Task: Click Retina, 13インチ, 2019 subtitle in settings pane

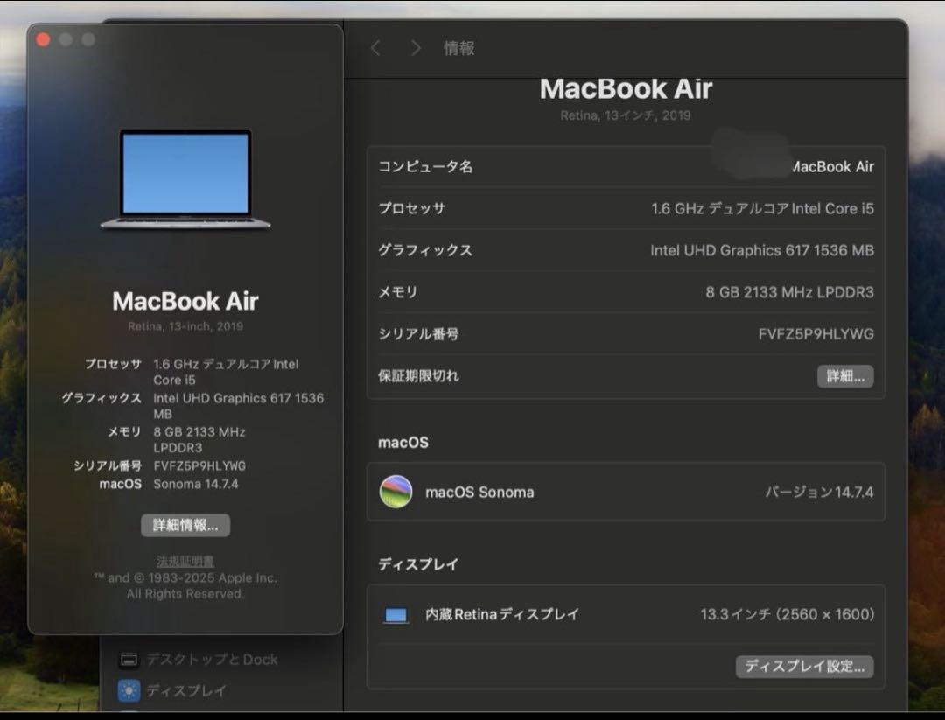Action: pos(626,115)
